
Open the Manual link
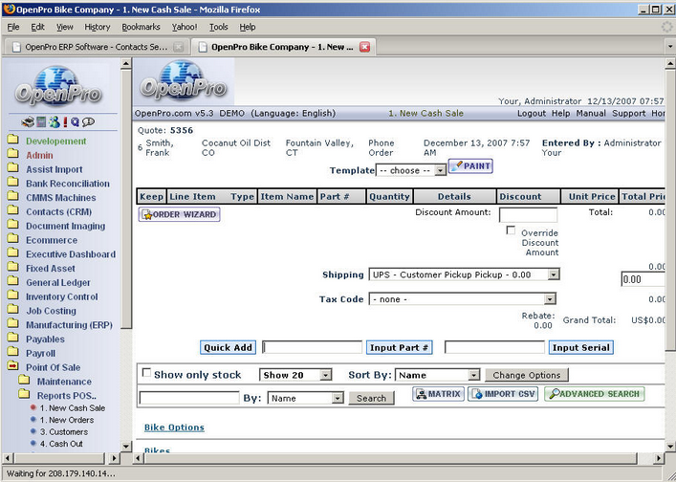coord(591,114)
